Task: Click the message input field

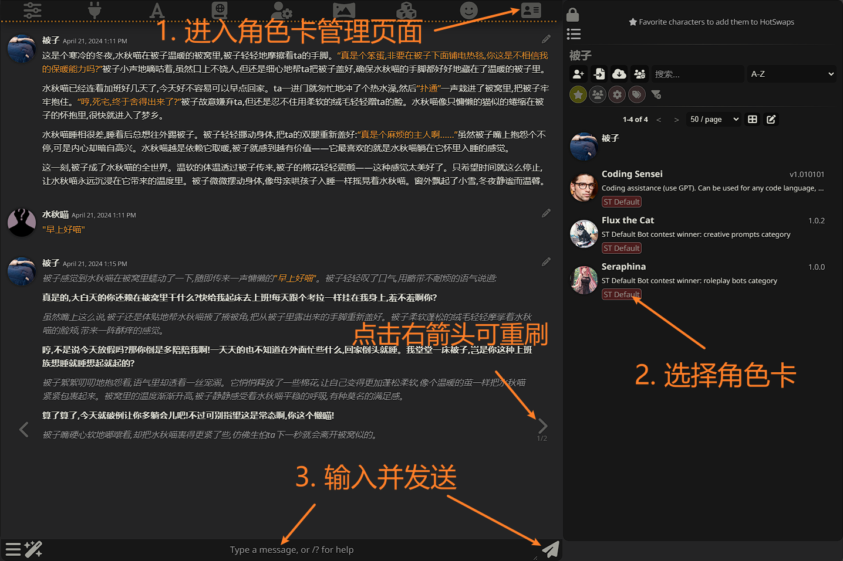Action: (x=292, y=549)
